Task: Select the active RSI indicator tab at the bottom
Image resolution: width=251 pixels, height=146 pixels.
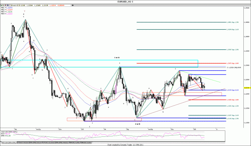Action: [x=9, y=142]
